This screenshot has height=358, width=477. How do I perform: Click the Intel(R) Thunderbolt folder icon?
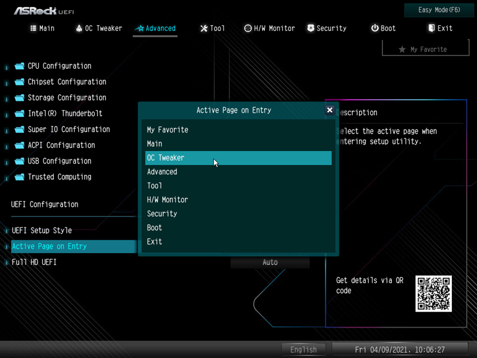(x=20, y=113)
